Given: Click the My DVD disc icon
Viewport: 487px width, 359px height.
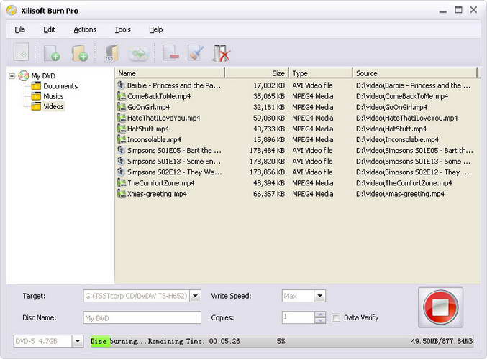Looking at the screenshot, I should pyautogui.click(x=24, y=75).
